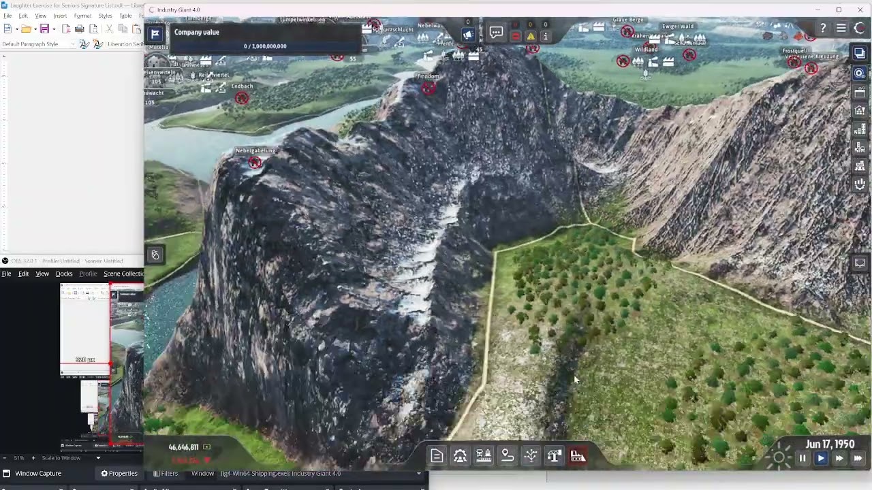Set game speed to fast forward
Viewport: 872px width, 490px height.
click(x=839, y=459)
